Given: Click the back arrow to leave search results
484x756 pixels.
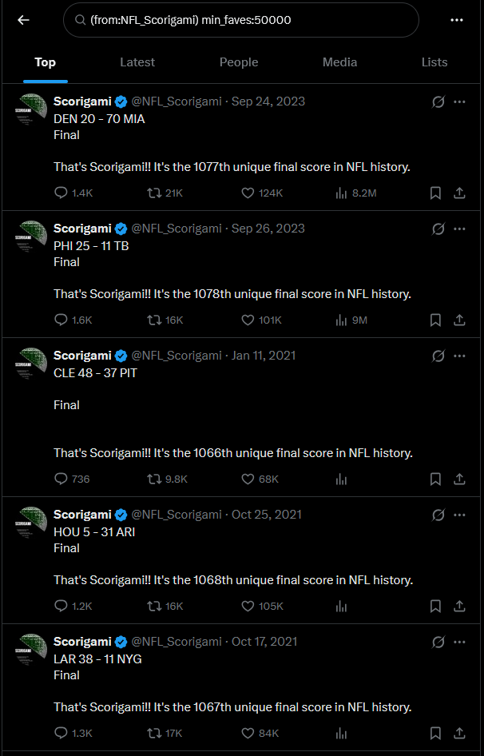Looking at the screenshot, I should click(x=22, y=19).
